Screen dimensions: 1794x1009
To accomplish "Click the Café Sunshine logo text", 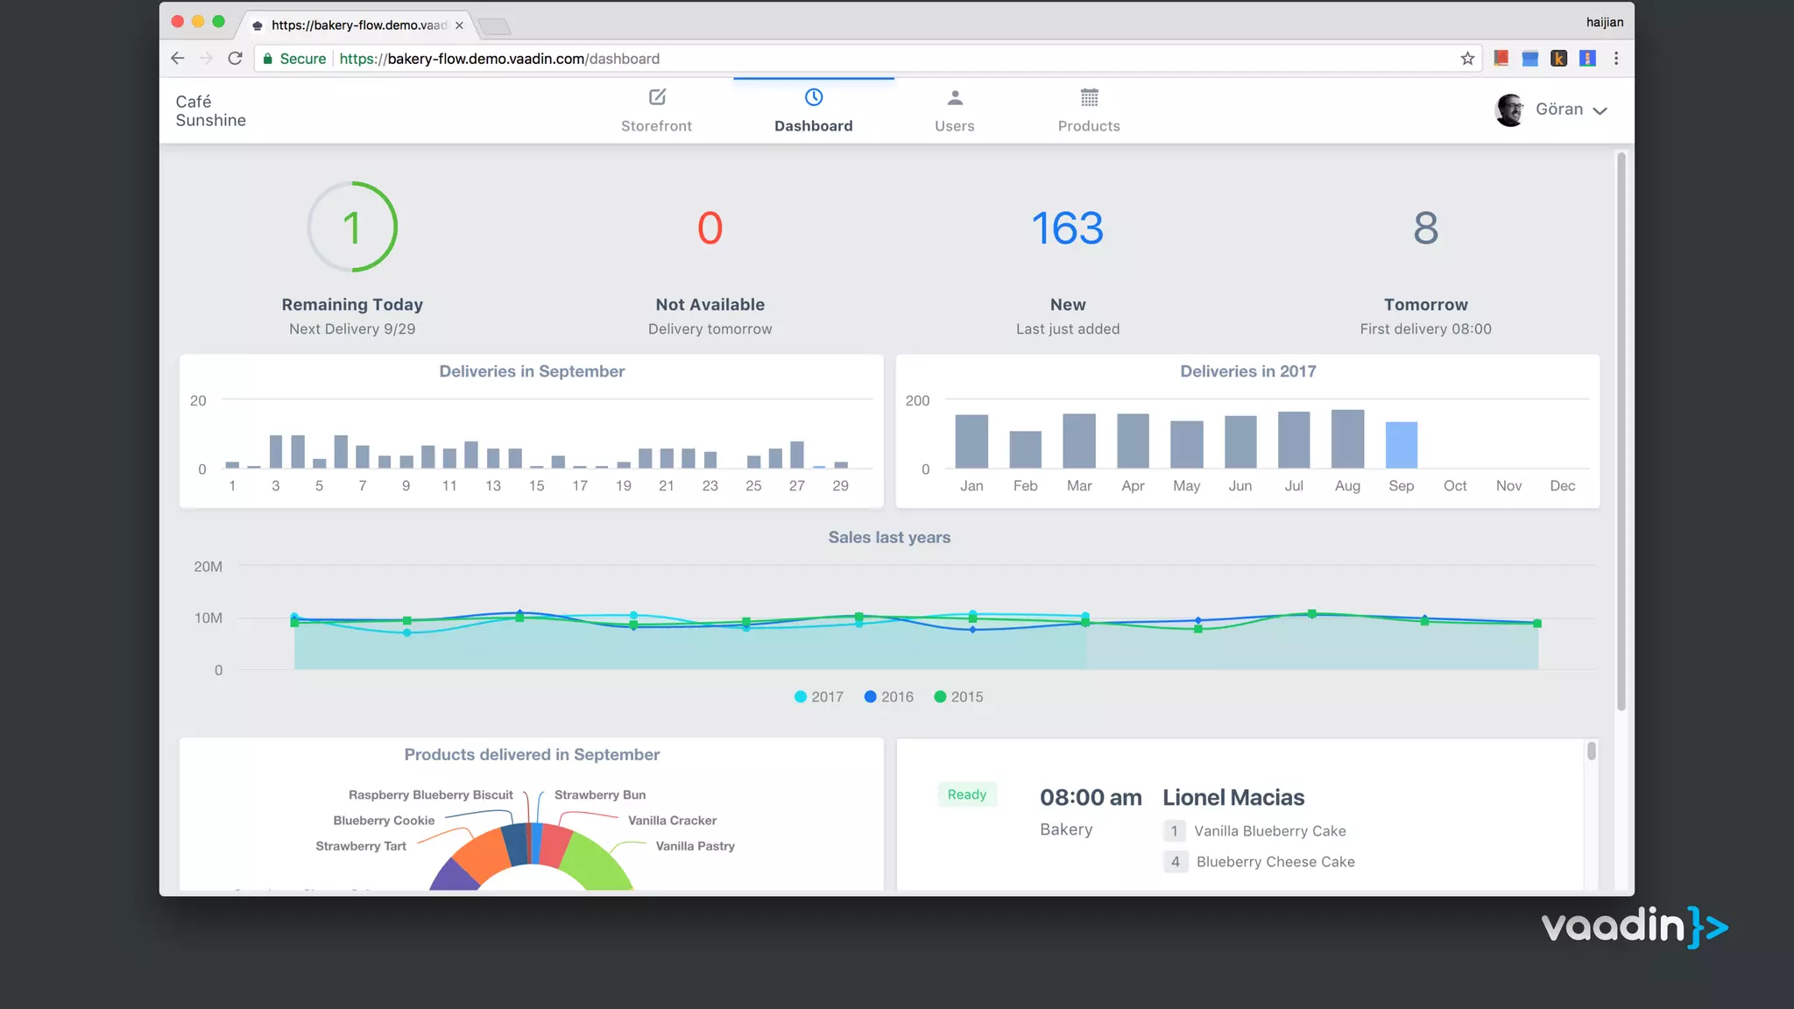I will point(210,111).
